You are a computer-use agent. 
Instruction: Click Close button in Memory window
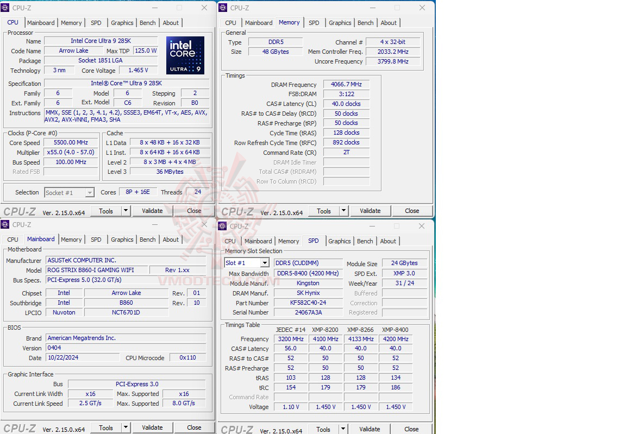pyautogui.click(x=412, y=211)
